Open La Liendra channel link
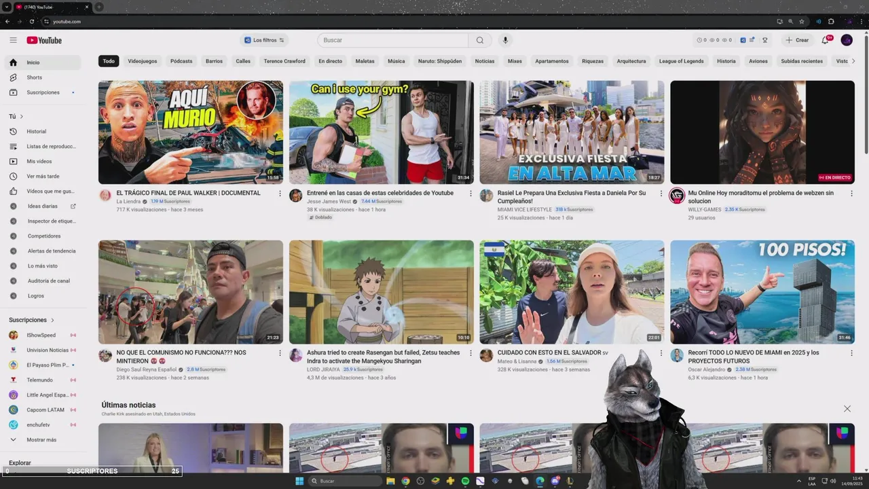The width and height of the screenshot is (869, 489). (128, 202)
